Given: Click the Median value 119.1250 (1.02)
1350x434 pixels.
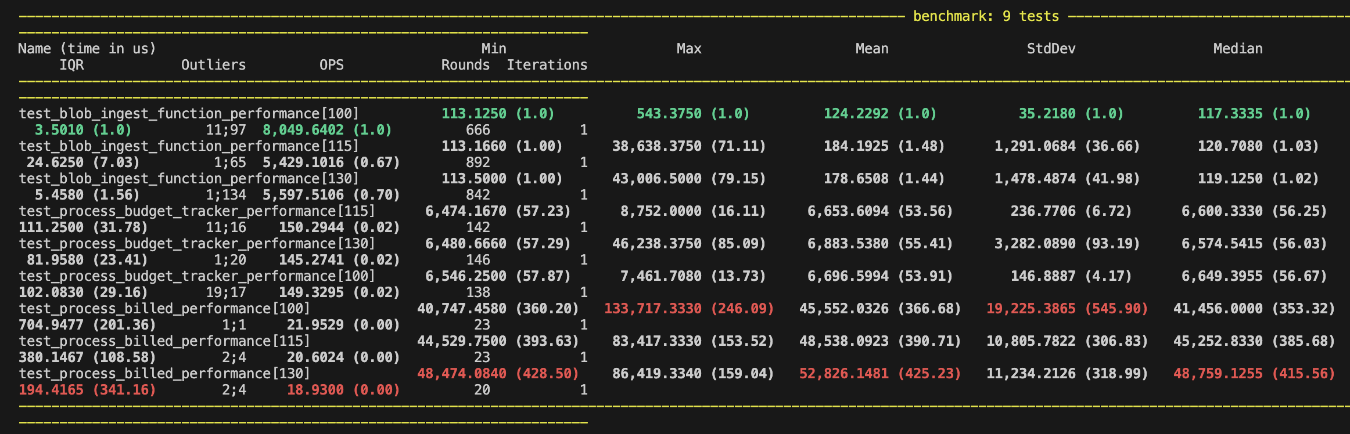Looking at the screenshot, I should (1258, 179).
